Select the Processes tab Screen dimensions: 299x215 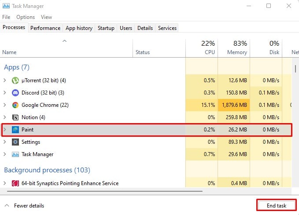[14, 27]
